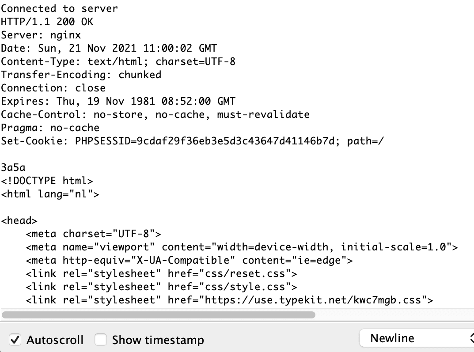
Task: Click the 'Transfer-Encoding: chunked' line
Action: coord(81,75)
